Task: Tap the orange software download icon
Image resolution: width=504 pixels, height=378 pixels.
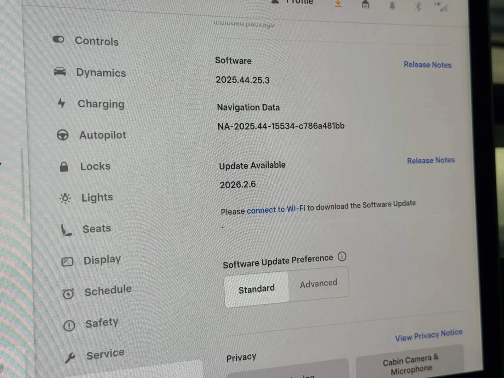Action: (x=338, y=4)
